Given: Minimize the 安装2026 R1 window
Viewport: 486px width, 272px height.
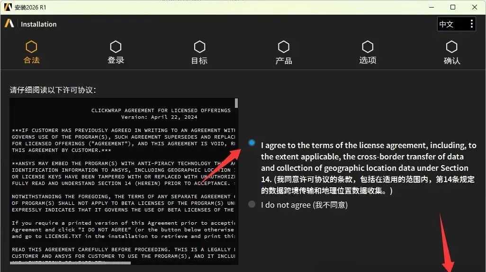Looking at the screenshot, I should click(431, 7).
